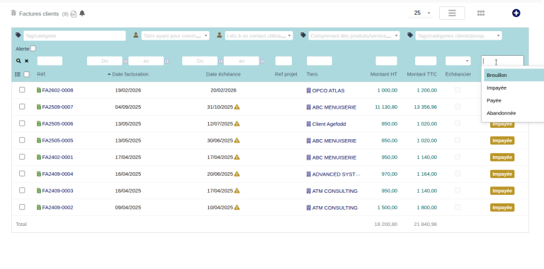
Task: Open the column selector list icon
Action: pyautogui.click(x=18, y=74)
